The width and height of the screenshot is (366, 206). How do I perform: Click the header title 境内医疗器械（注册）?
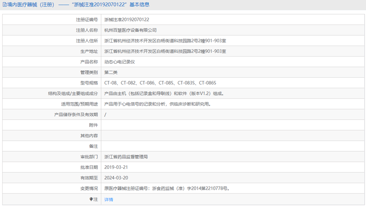(x=31, y=5)
